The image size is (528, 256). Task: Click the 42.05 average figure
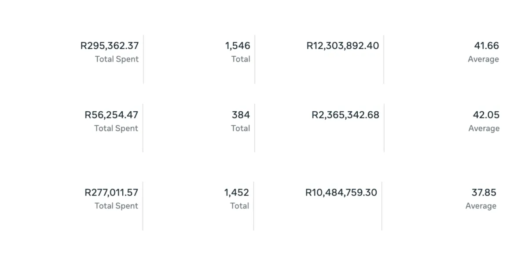pos(486,115)
